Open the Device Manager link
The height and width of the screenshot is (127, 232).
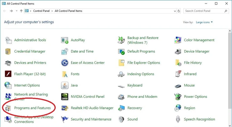[196, 52]
